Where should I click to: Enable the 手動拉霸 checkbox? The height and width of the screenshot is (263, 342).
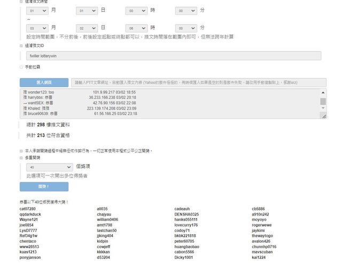[21, 67]
